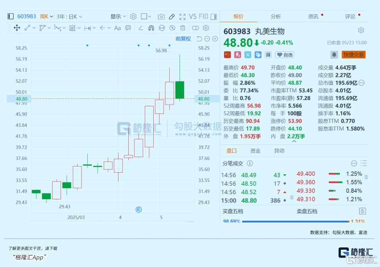Open more options in 分笔成交 header
The image size is (380, 267).
click(354, 163)
